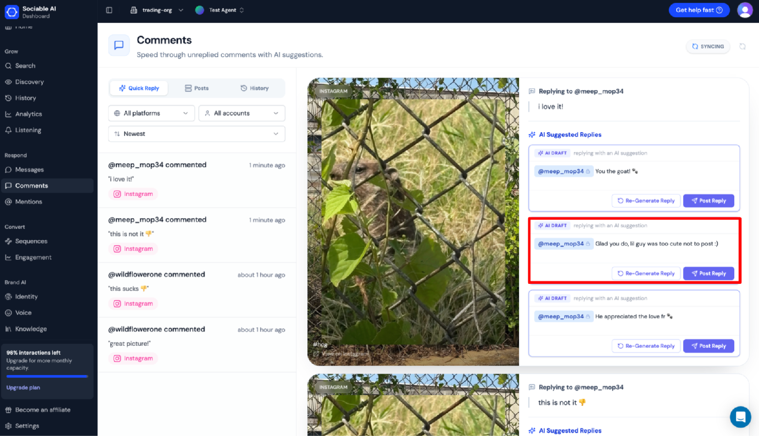
Task: Re-Generate the "Glad you do" reply
Action: (646, 273)
